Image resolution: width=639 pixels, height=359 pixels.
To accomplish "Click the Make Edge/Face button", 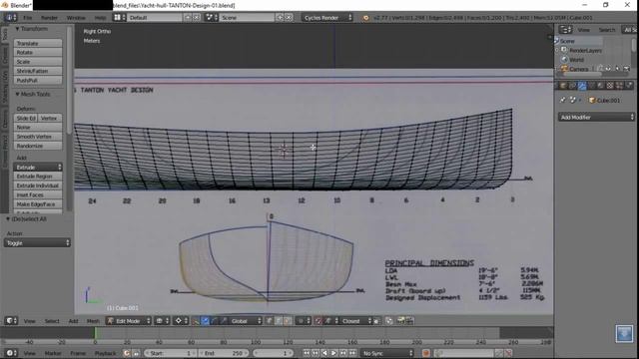I will [38, 204].
